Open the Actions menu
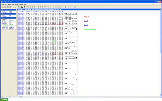 coord(17,4)
